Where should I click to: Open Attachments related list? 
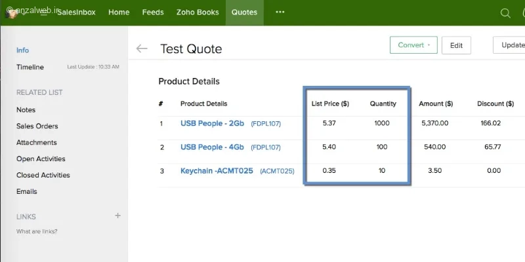[37, 142]
